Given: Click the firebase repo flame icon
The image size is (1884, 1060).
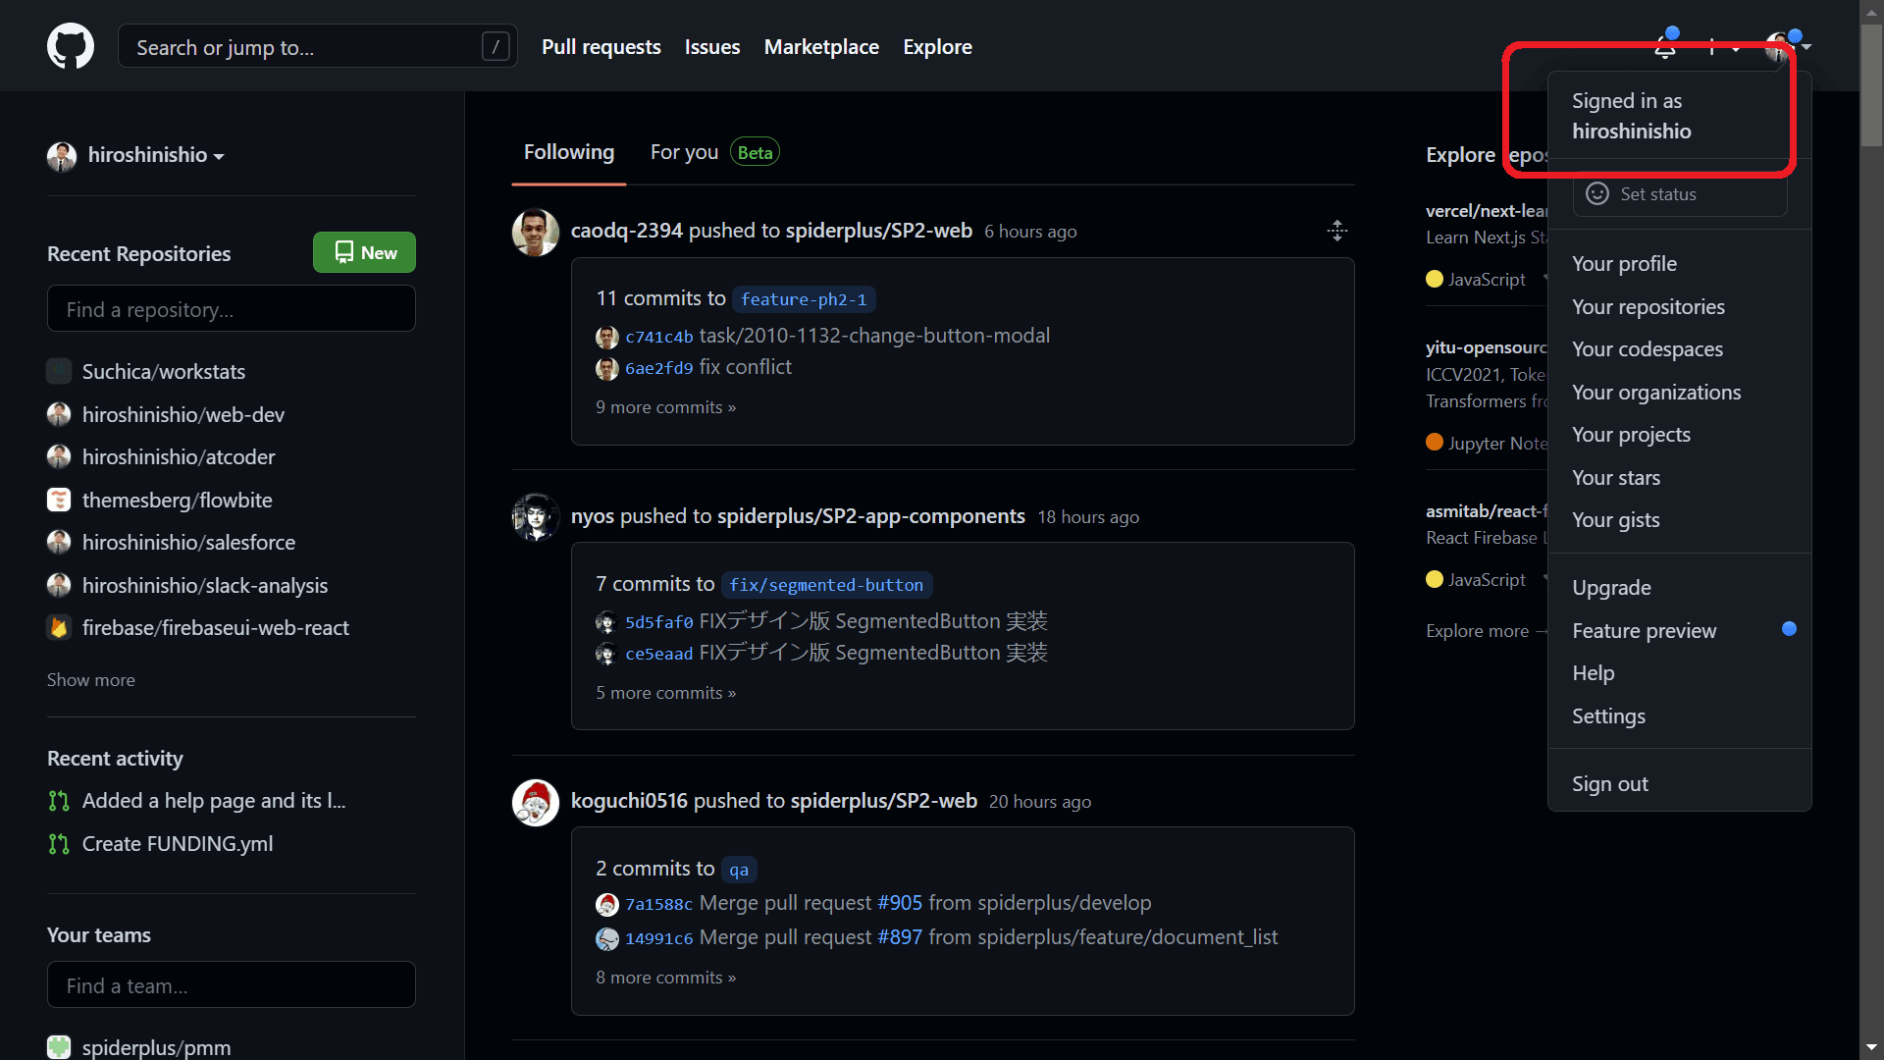Looking at the screenshot, I should (59, 627).
